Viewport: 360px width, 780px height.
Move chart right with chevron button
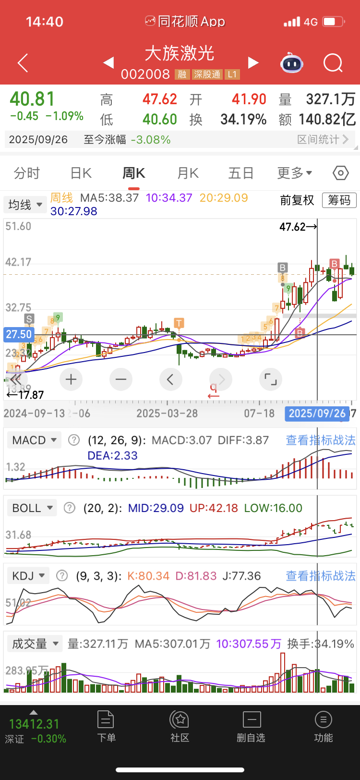click(221, 379)
